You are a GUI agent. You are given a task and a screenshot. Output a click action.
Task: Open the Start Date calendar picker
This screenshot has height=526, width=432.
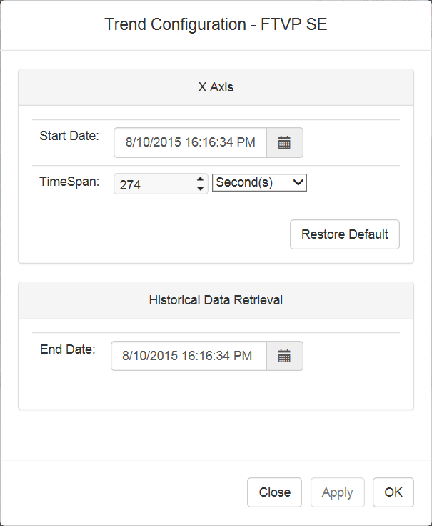click(x=284, y=142)
